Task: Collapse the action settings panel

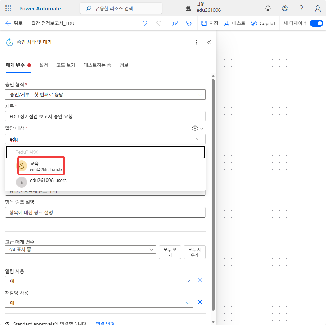Action: pos(209,42)
